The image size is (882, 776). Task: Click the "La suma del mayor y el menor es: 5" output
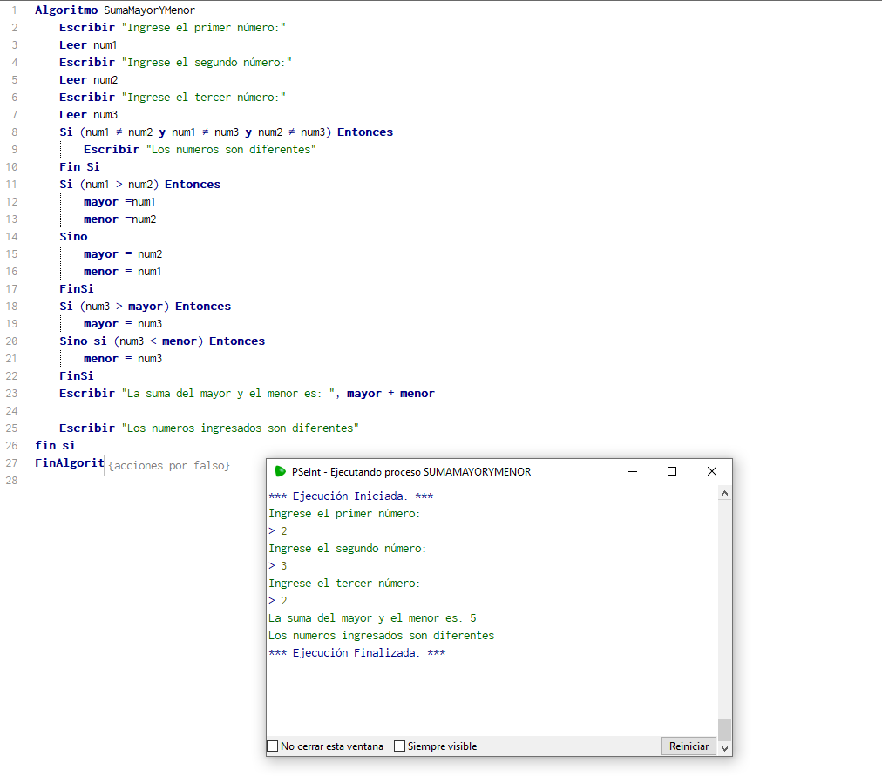pyautogui.click(x=372, y=618)
